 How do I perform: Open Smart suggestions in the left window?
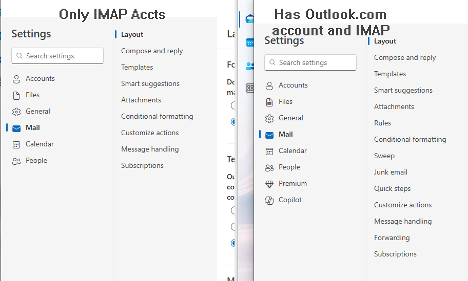[150, 83]
